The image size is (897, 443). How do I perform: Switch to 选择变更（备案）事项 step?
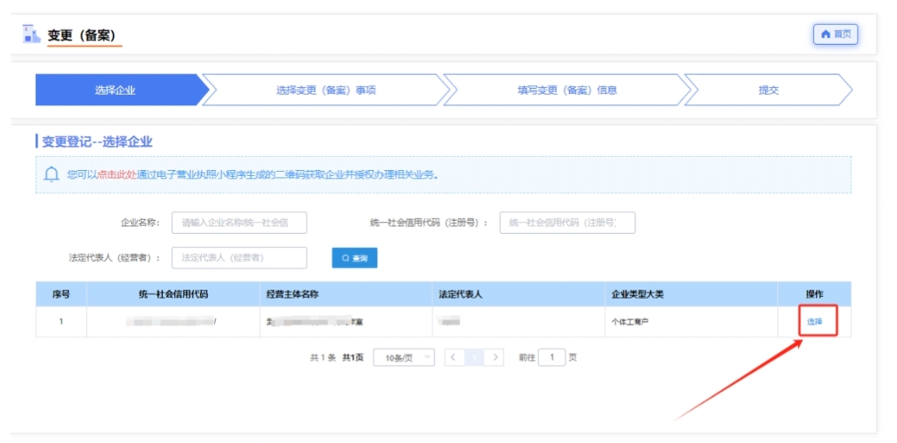[326, 90]
